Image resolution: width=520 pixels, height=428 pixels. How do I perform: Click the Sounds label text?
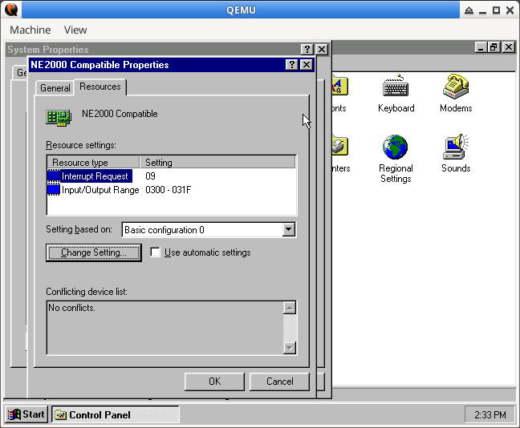[x=456, y=168]
